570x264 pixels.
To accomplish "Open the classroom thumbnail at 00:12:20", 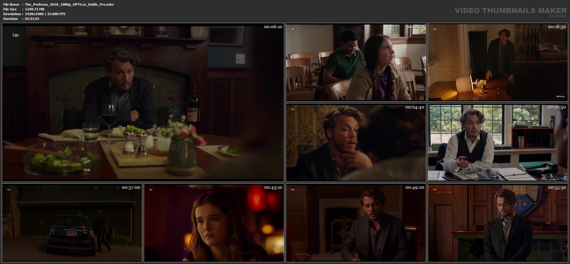I will coord(356,62).
